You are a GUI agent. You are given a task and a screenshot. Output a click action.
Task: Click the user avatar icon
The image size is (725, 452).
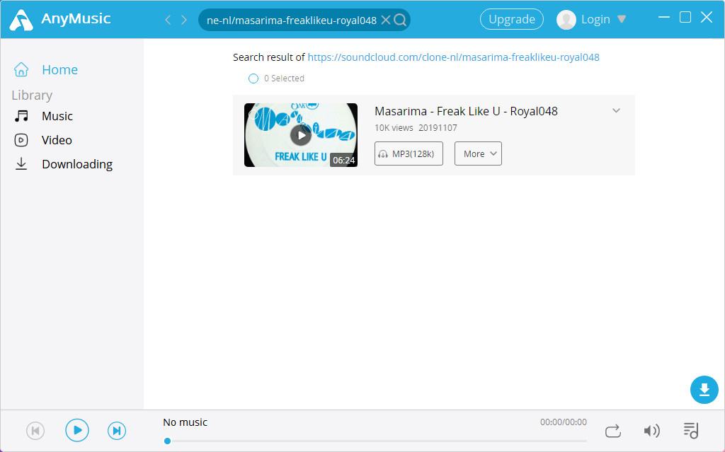tap(566, 19)
